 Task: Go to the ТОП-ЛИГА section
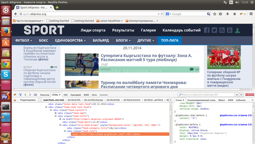pos(170,41)
